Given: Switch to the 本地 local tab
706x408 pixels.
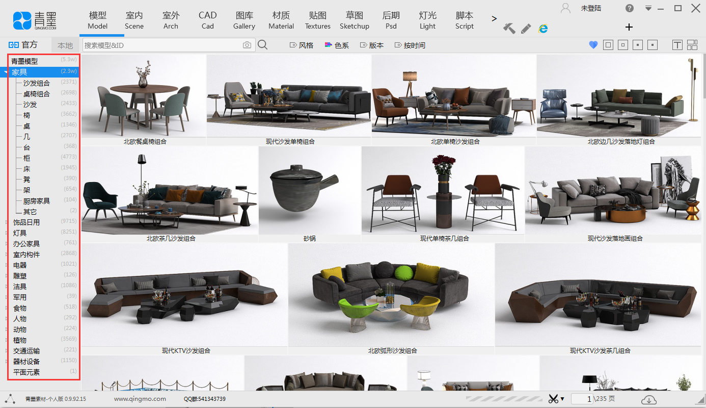Looking at the screenshot, I should [x=65, y=45].
